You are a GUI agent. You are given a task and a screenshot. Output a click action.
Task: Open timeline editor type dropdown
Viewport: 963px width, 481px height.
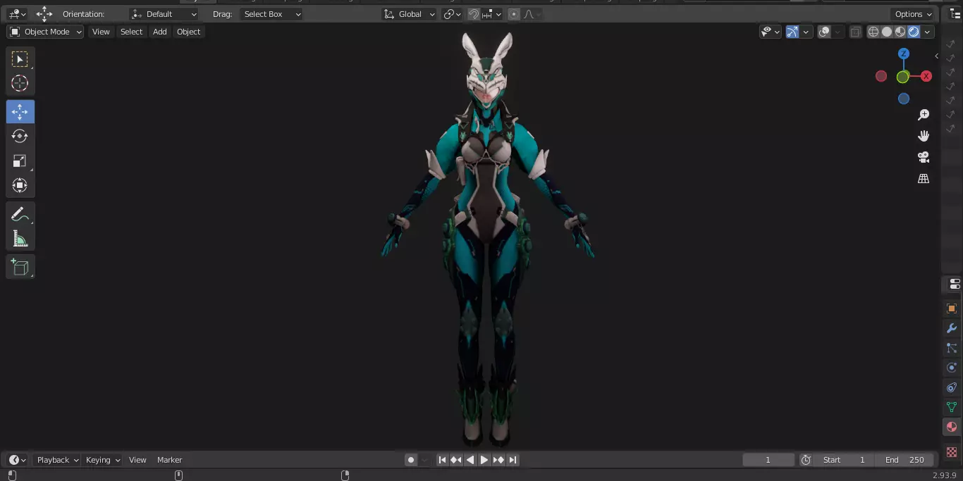[x=18, y=460]
